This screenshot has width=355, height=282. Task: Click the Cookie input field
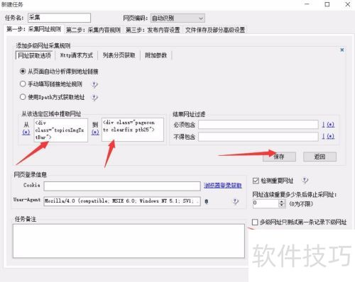click(x=122, y=186)
